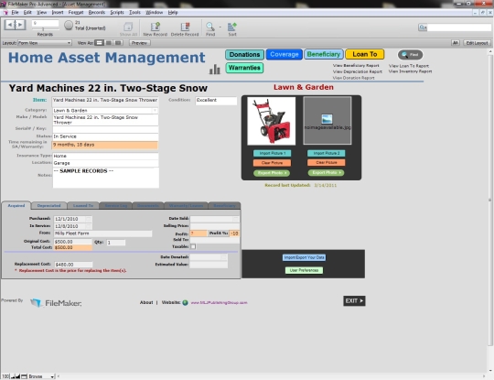This screenshot has height=380, width=494.
Task: Open View Inventory Report link
Action: click(410, 71)
